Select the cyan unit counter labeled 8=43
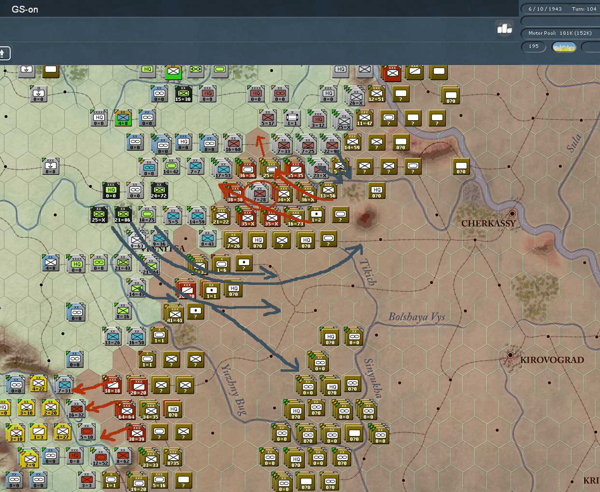The width and height of the screenshot is (600, 492). [x=208, y=239]
